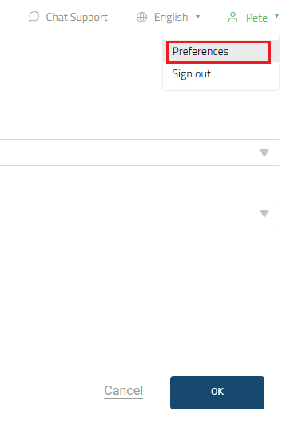Click the Cancel link

coord(124,390)
